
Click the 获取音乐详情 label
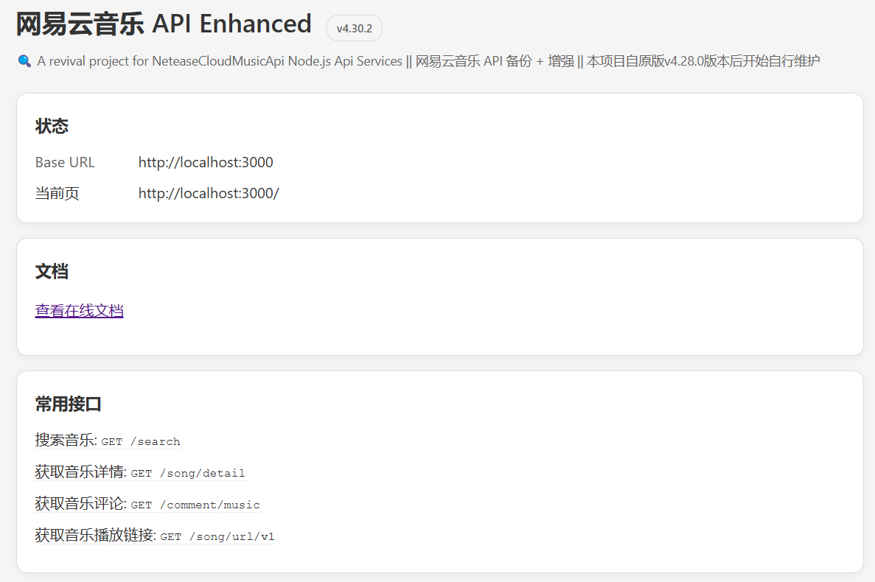coord(80,472)
